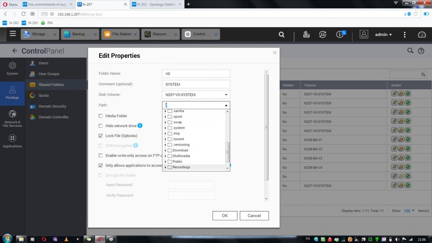Open background tasks icon in top bar
The width and height of the screenshot is (432, 243).
tap(306, 35)
